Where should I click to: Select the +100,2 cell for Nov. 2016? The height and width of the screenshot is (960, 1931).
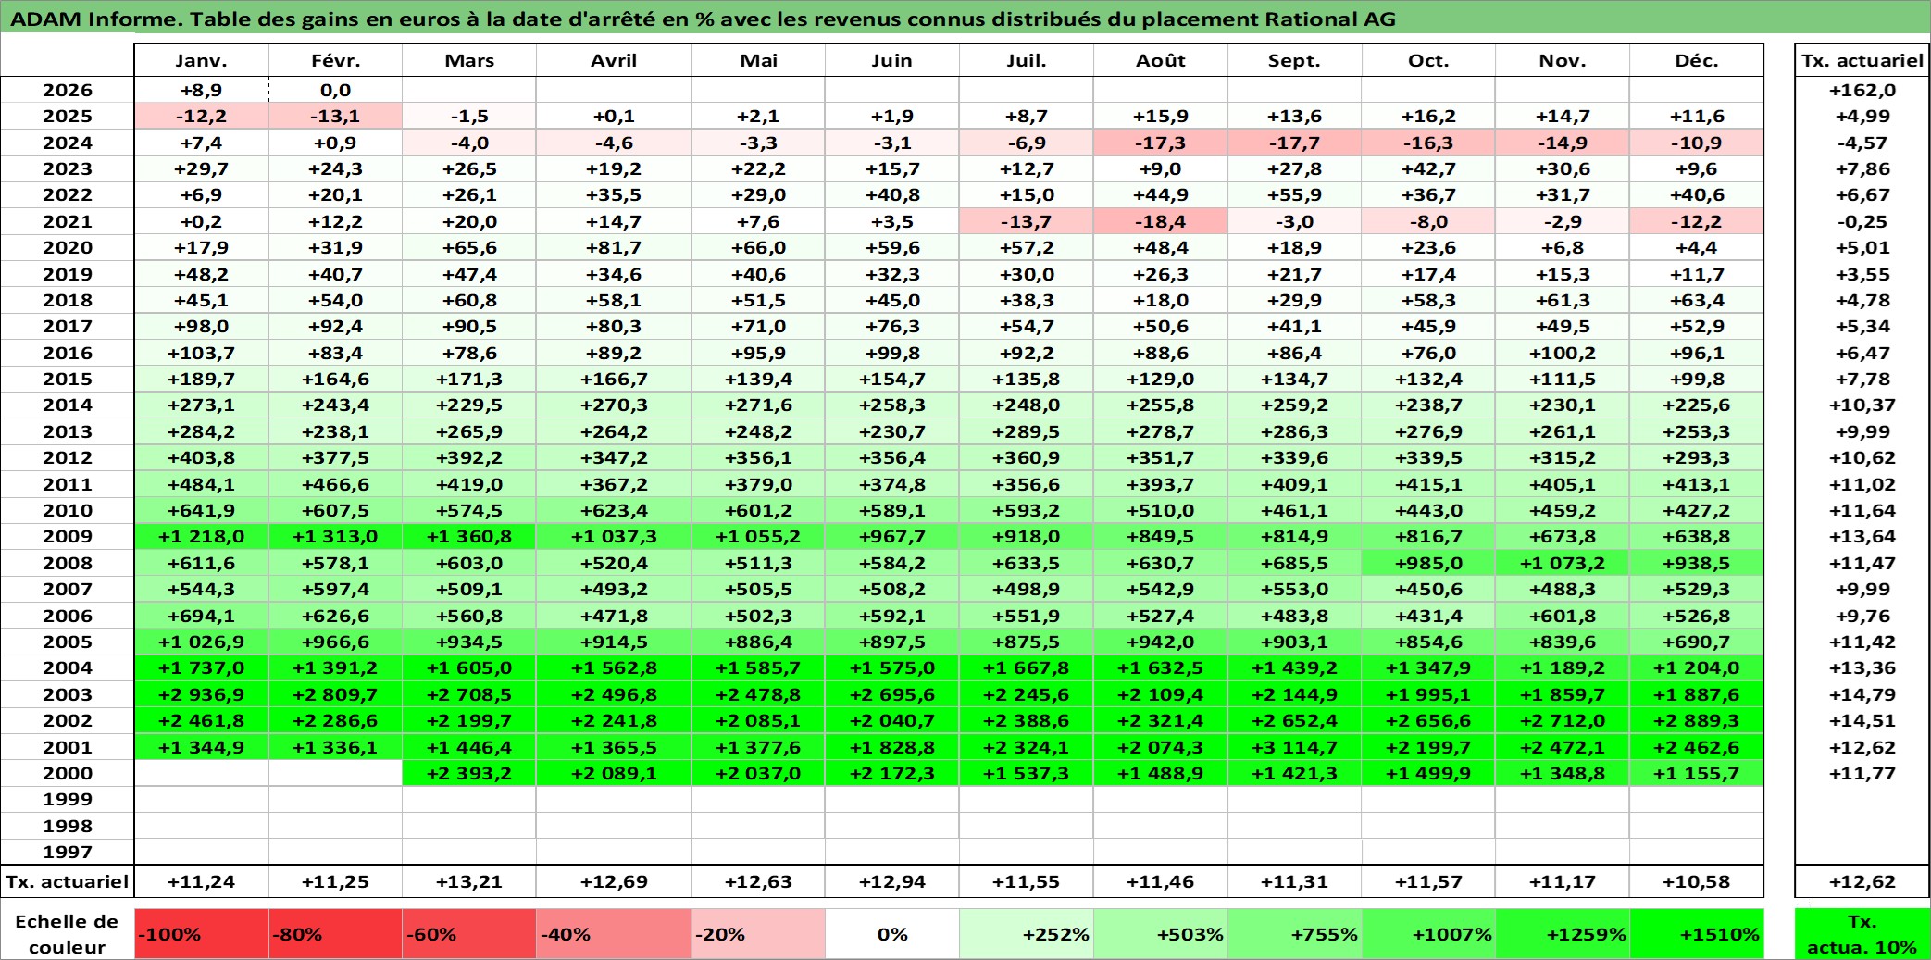point(1563,353)
